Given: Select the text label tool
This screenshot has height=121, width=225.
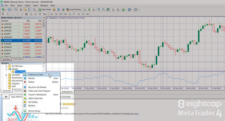Looking at the screenshot, I should pyautogui.click(x=40, y=14).
